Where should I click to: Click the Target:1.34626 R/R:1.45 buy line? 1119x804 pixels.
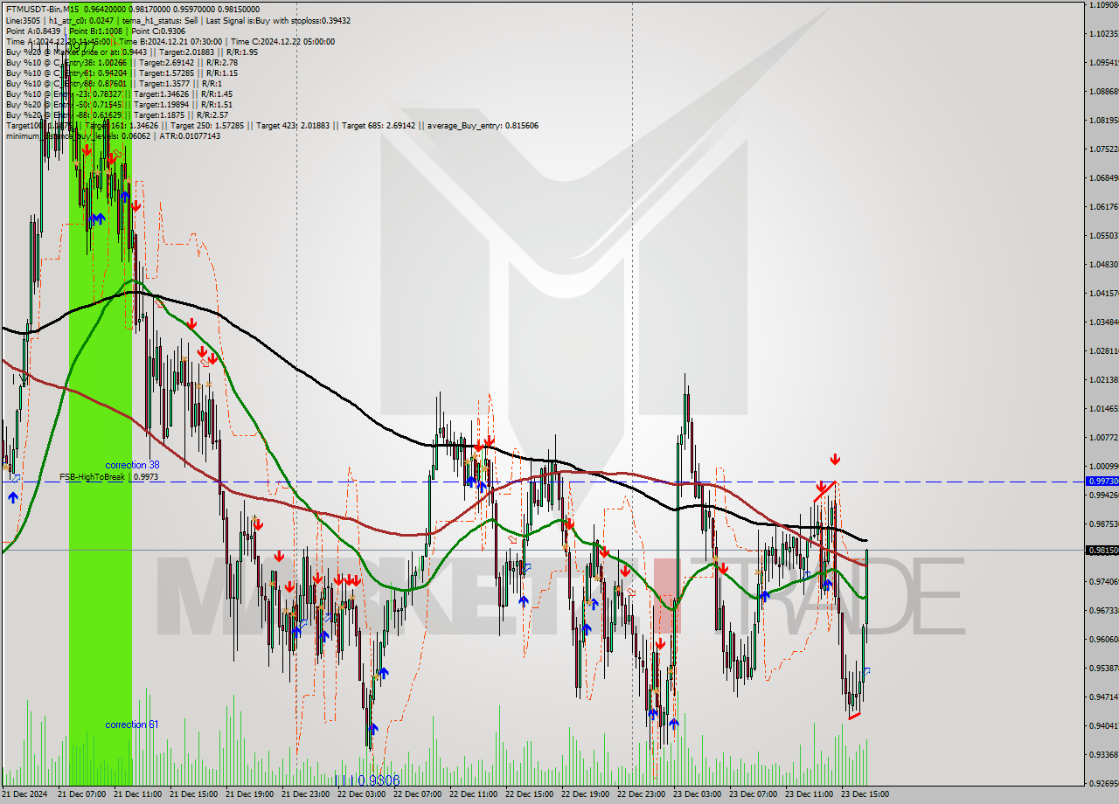[119, 94]
